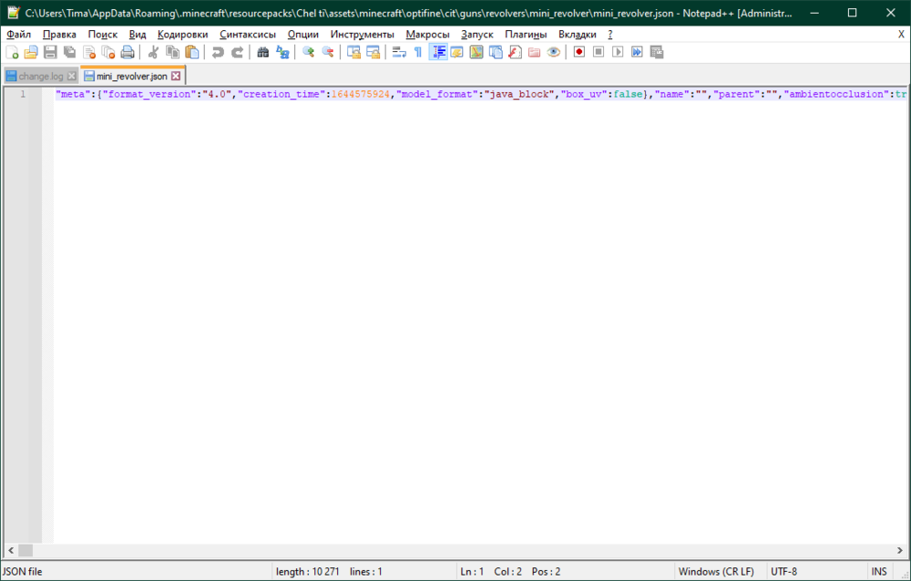This screenshot has height=581, width=911.
Task: Open the Опции menu
Action: pyautogui.click(x=302, y=35)
